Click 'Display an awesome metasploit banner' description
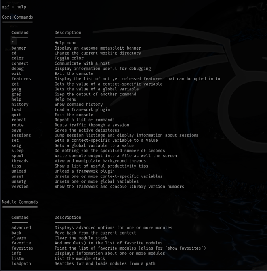The height and width of the screenshot is (271, 267). click(x=98, y=48)
